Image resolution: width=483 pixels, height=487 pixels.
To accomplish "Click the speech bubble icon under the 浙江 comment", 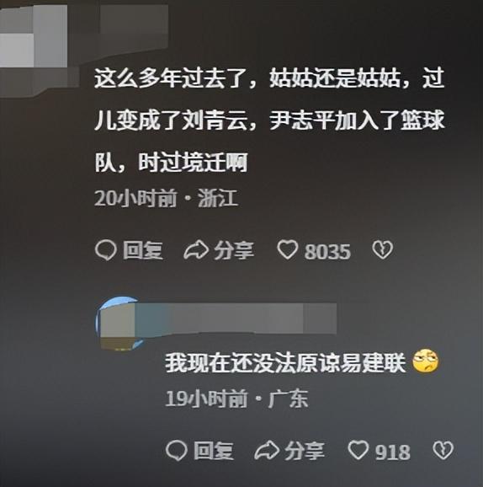I will (x=106, y=250).
